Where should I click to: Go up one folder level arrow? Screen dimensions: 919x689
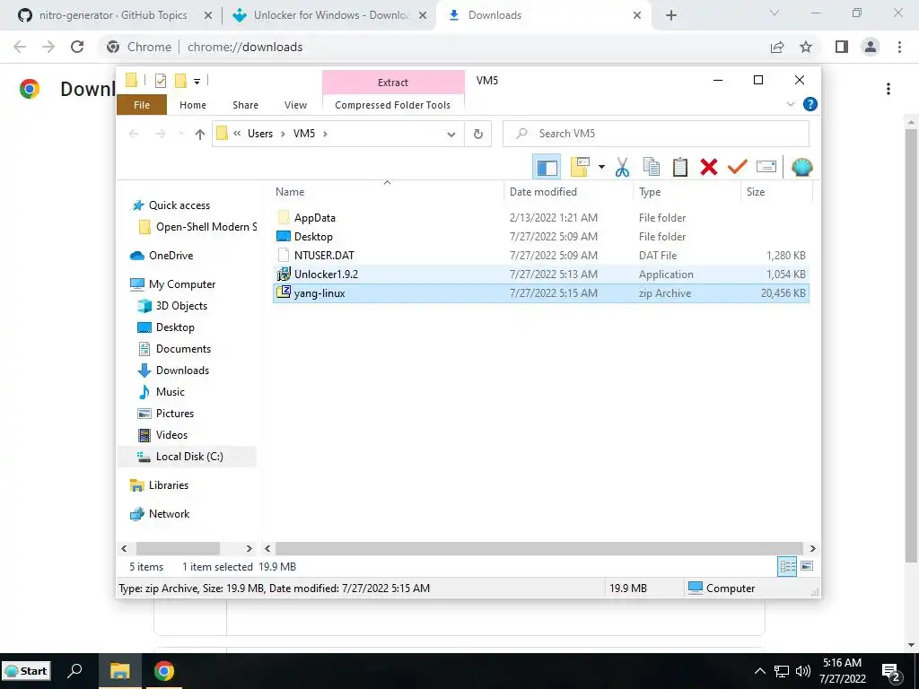200,135
